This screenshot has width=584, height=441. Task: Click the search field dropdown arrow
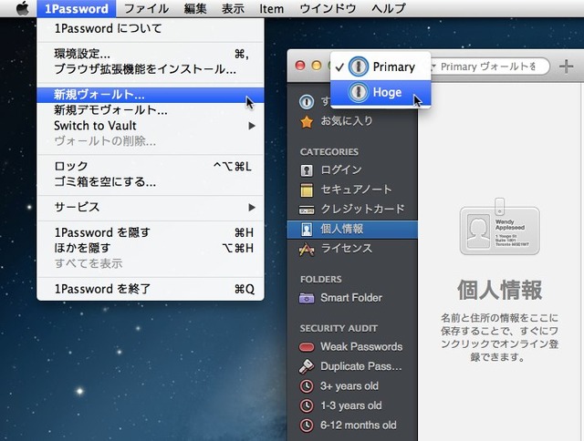coord(433,67)
